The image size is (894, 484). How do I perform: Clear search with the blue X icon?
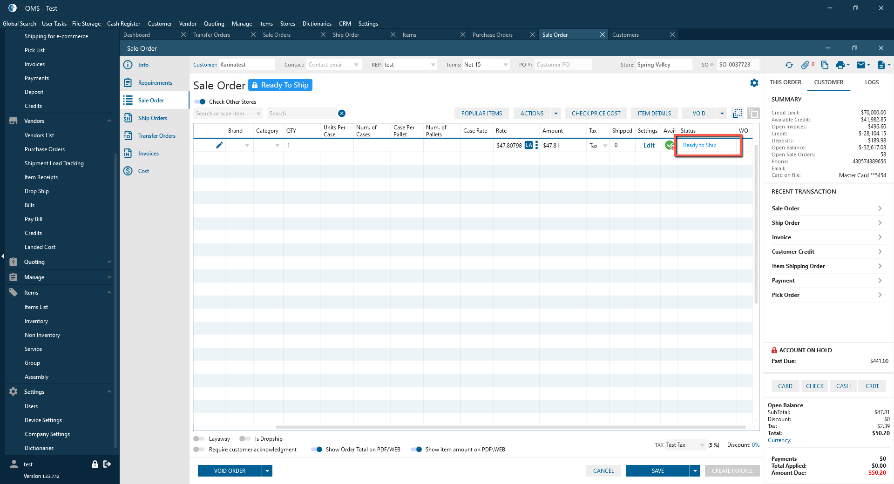tap(342, 114)
